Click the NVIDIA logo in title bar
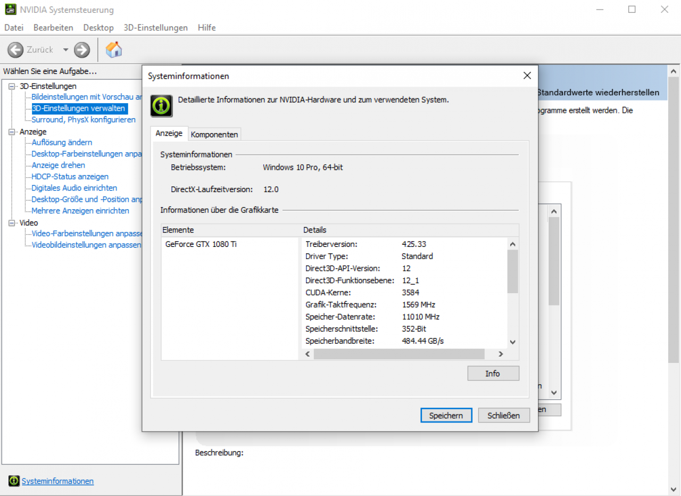Screen dimensions: 681x496 coord(10,10)
